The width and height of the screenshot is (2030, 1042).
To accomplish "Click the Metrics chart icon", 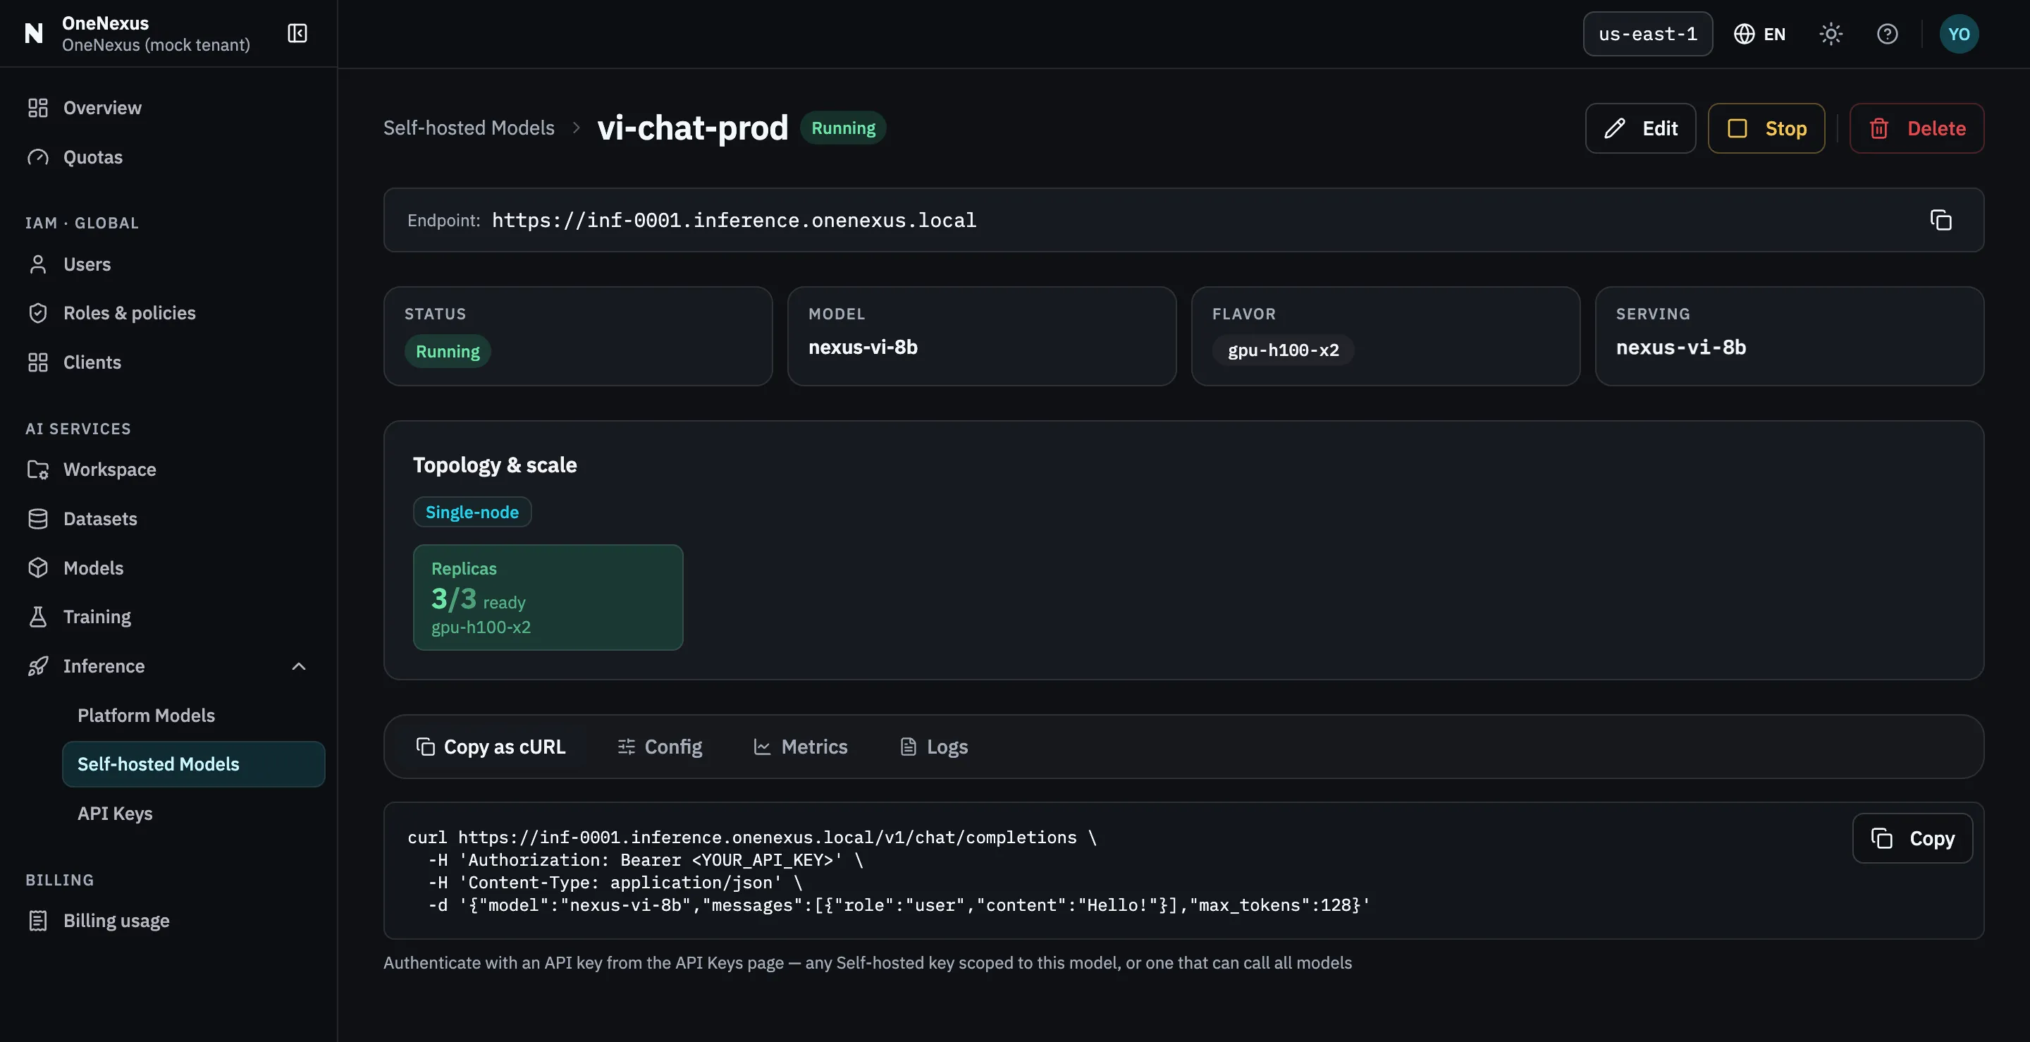I will pos(762,747).
